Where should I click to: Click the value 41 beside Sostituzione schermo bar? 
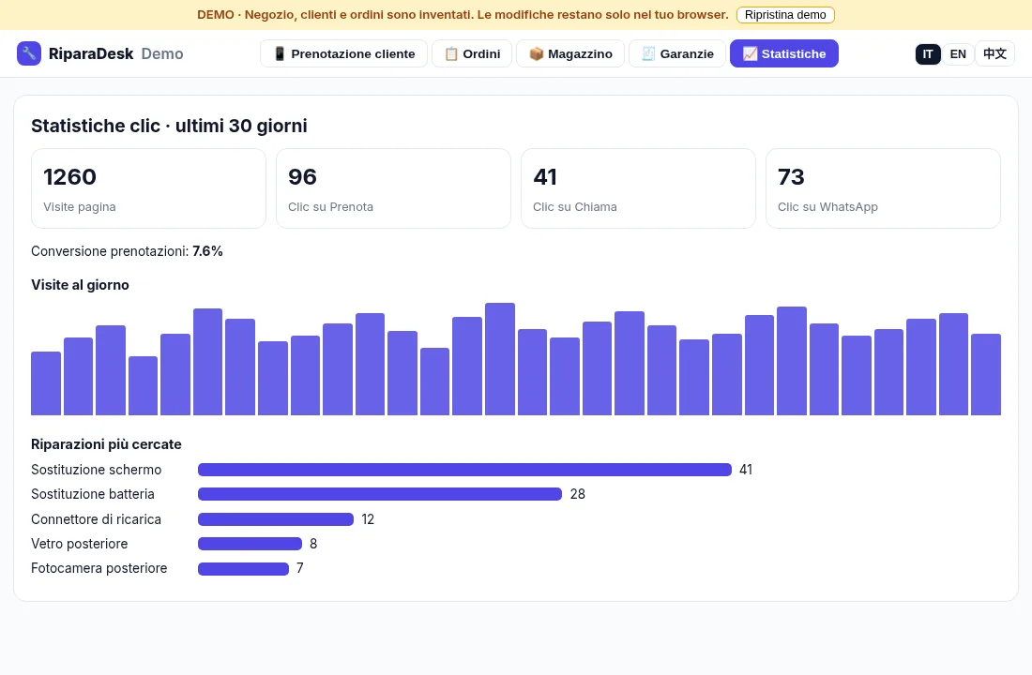746,470
